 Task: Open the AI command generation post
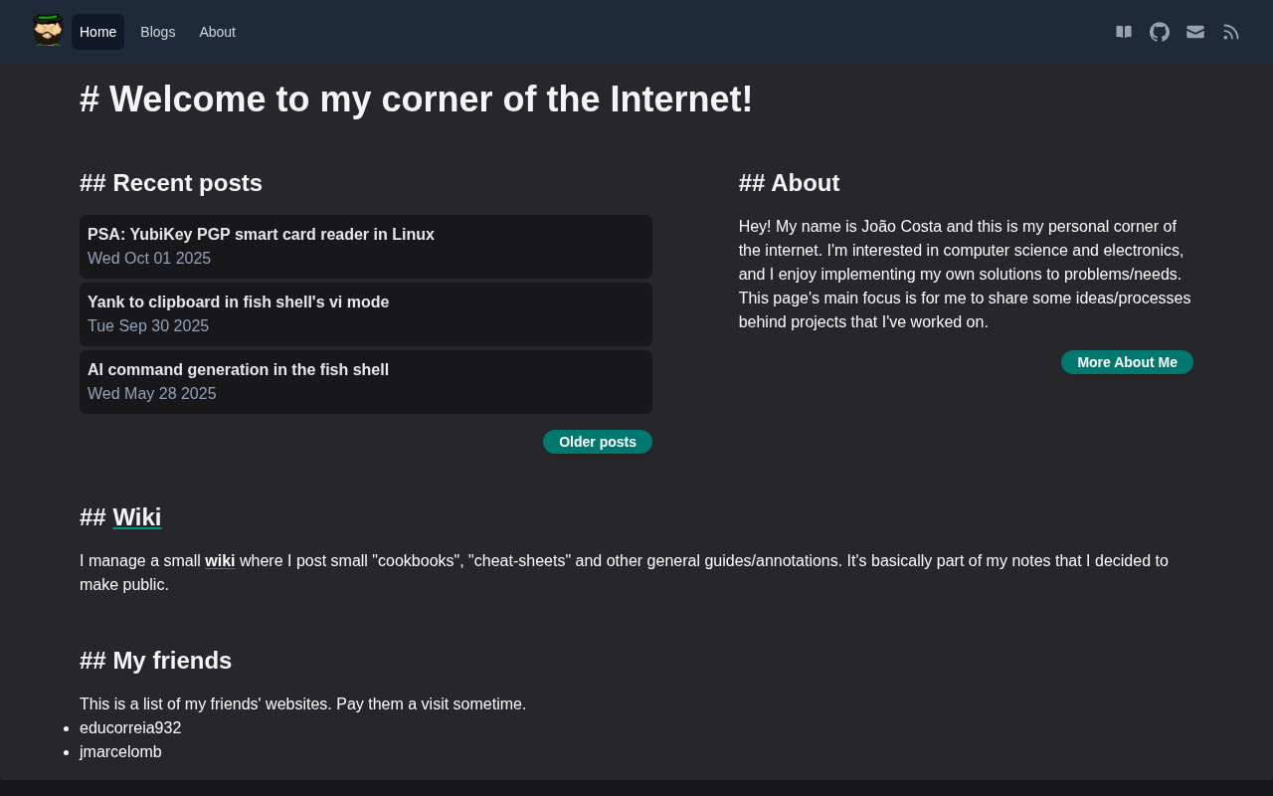tap(238, 370)
